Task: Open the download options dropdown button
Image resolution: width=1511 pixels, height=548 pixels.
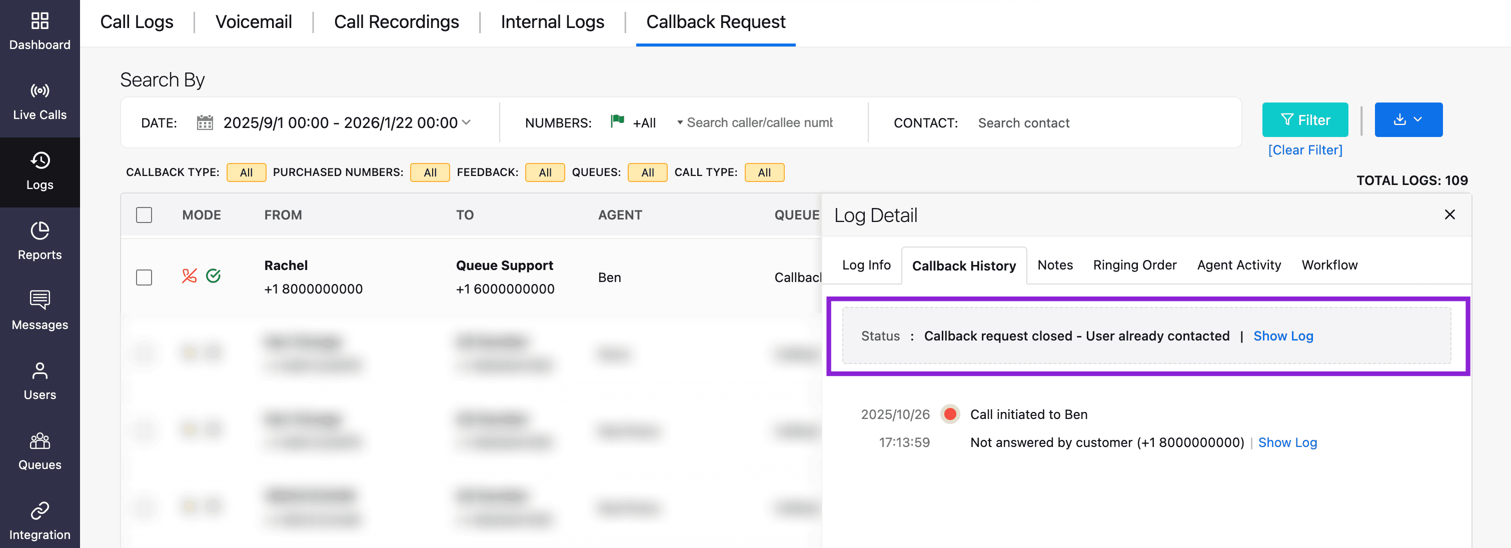Action: click(1408, 119)
